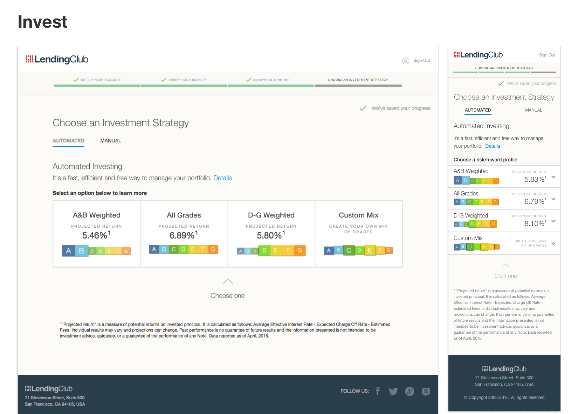Select the desktop AUTOMATED tab
The image size is (578, 414).
[68, 141]
